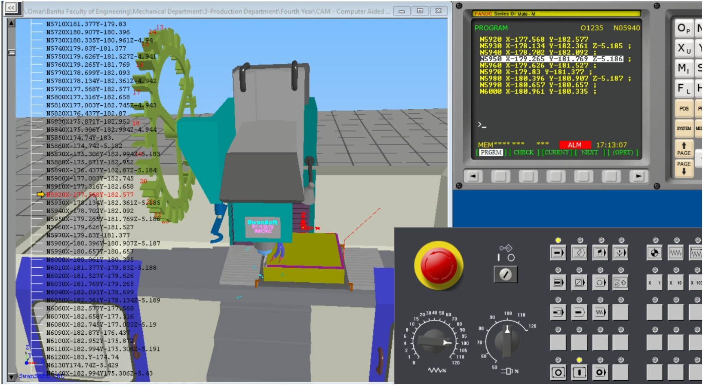
Task: Toggle the block skip slash button
Action: (x=579, y=282)
